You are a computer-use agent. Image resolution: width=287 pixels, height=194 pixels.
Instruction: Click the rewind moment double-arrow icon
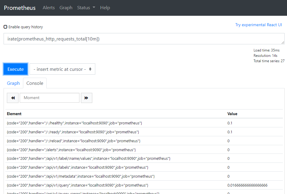(x=13, y=98)
